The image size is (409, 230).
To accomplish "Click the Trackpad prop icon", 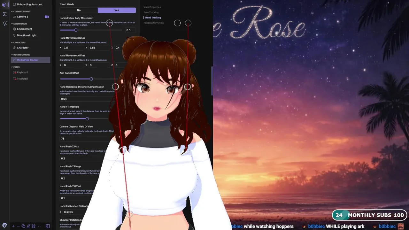I will tap(14, 79).
